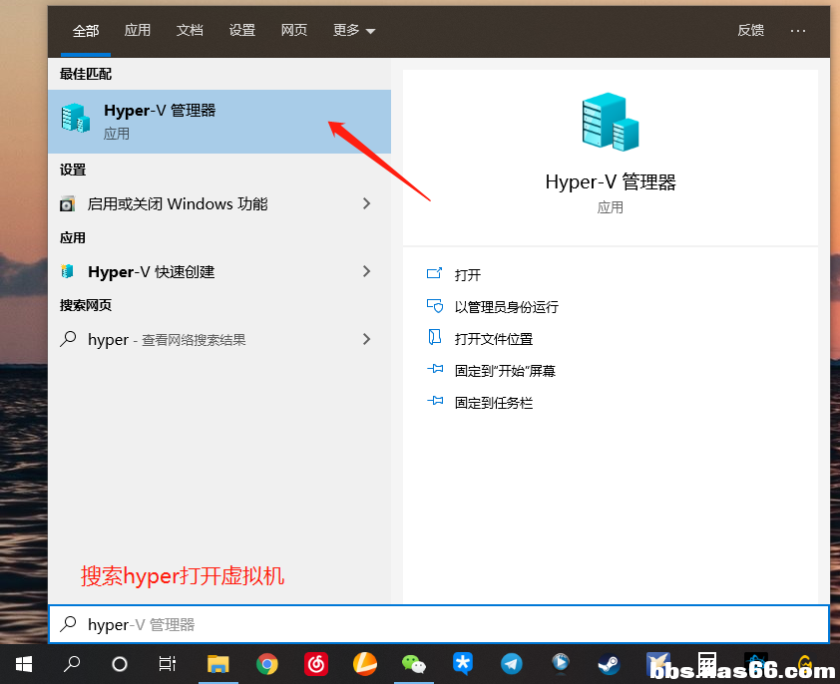Viewport: 840px width, 684px height.
Task: Click the 反馈 feedback button
Action: point(750,30)
